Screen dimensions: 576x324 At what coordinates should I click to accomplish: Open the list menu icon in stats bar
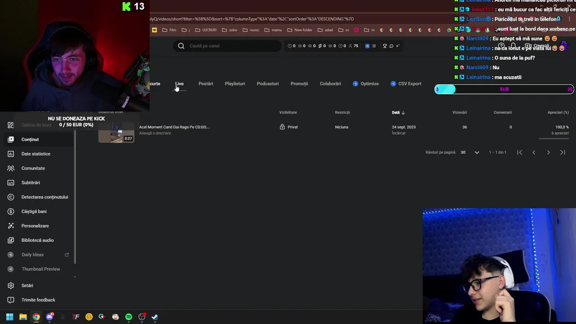(x=373, y=46)
